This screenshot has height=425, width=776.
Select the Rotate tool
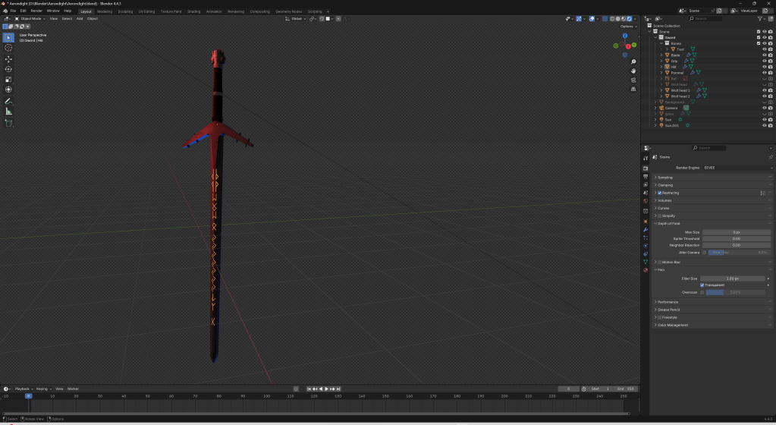click(8, 69)
